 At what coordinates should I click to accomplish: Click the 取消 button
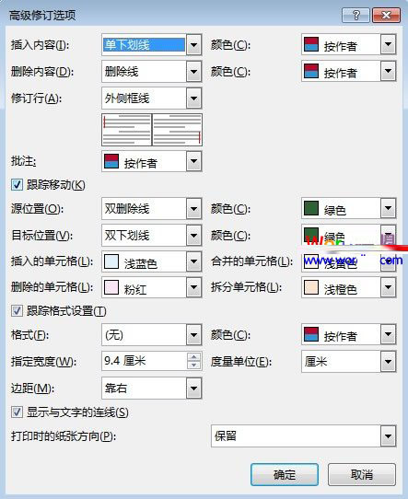[x=362, y=475]
